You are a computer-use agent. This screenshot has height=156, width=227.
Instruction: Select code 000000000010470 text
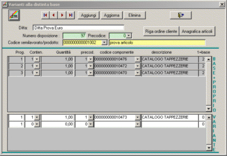coord(110,73)
